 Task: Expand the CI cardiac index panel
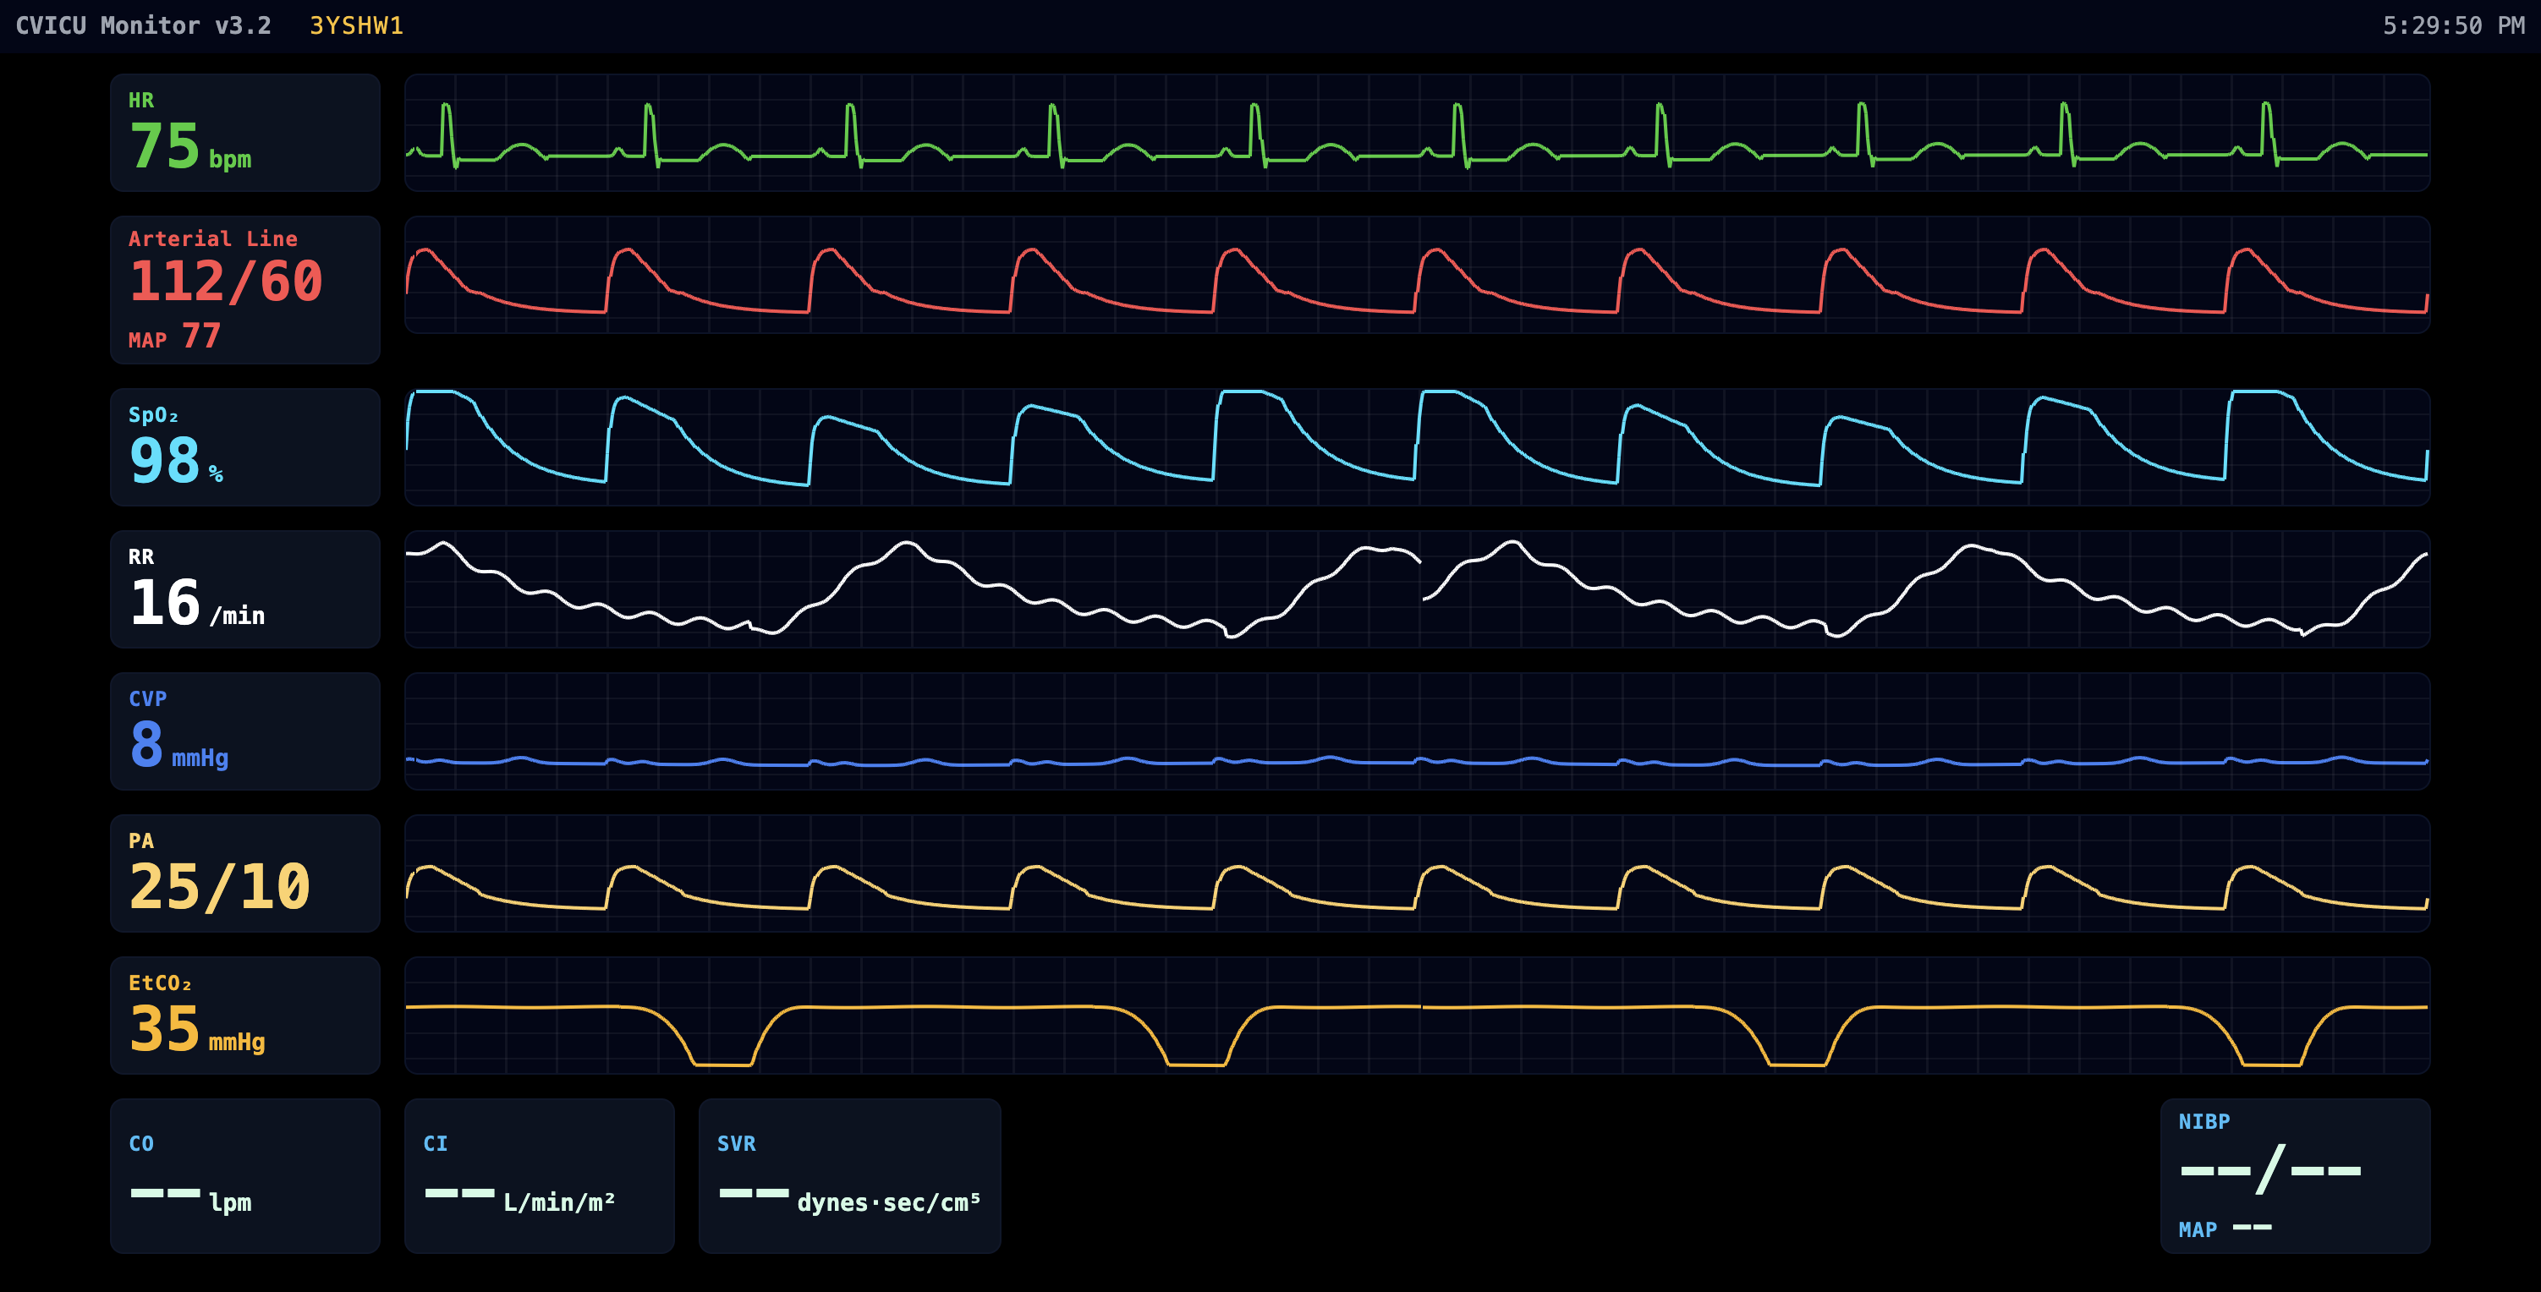(x=539, y=1175)
